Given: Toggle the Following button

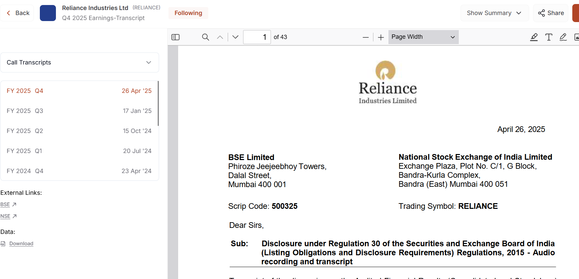Looking at the screenshot, I should pyautogui.click(x=188, y=13).
